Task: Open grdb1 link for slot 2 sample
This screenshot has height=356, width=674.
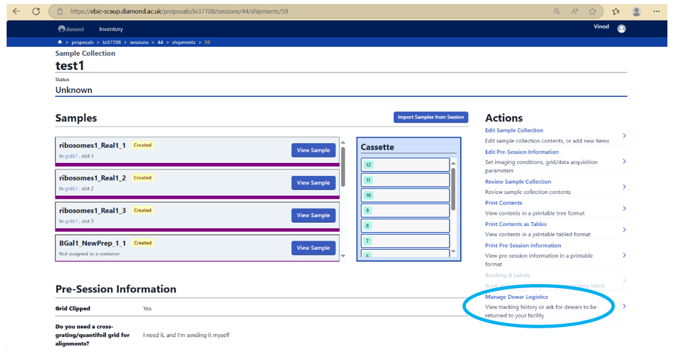Action: tap(71, 189)
